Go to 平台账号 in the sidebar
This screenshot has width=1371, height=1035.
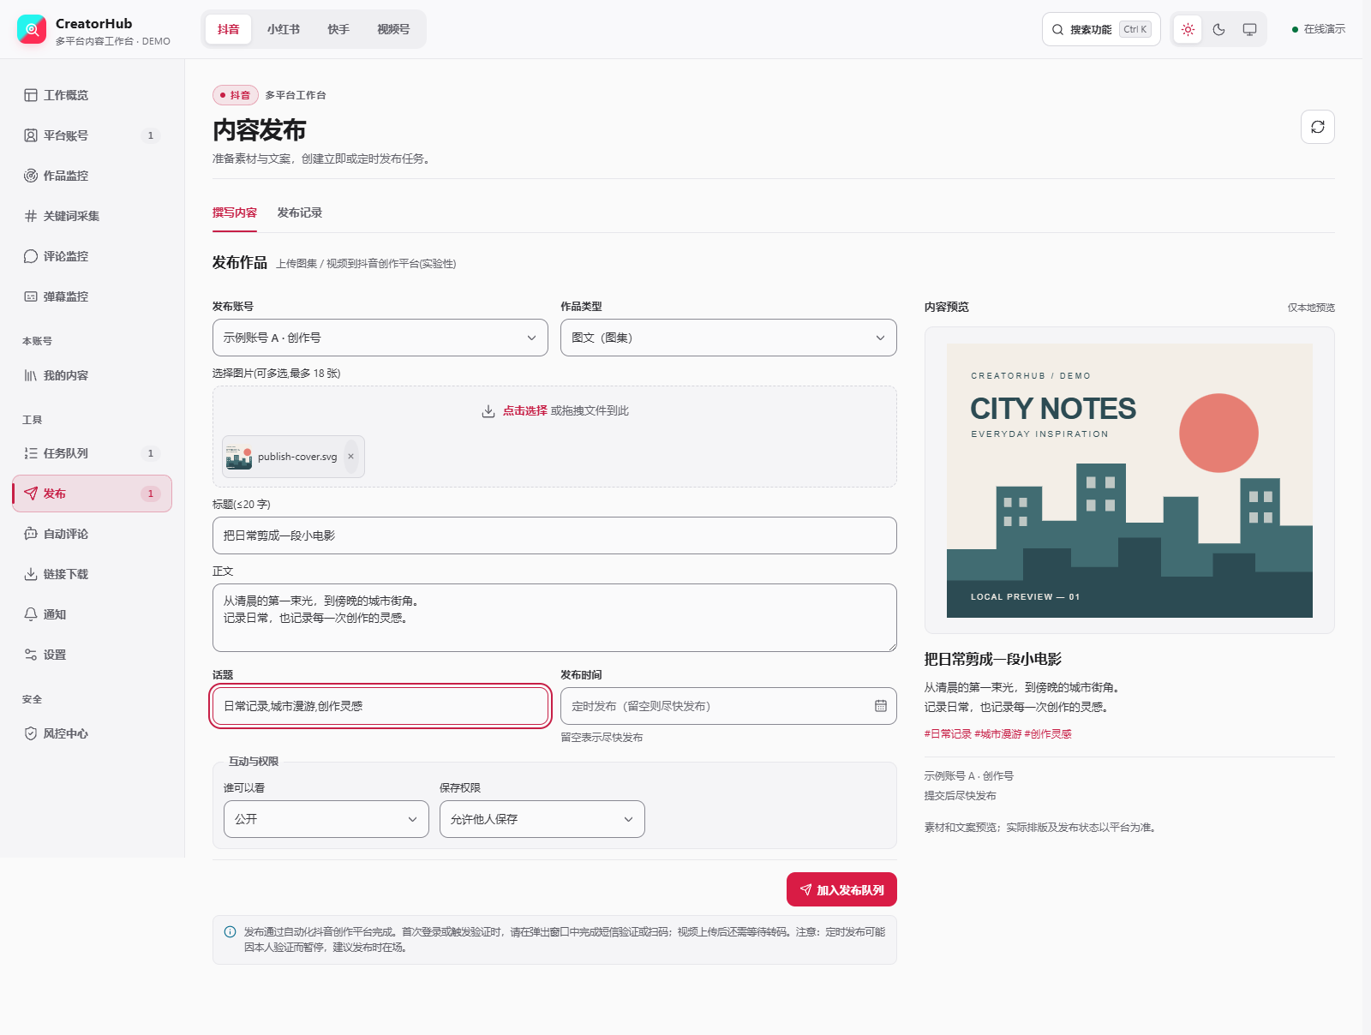(x=92, y=135)
